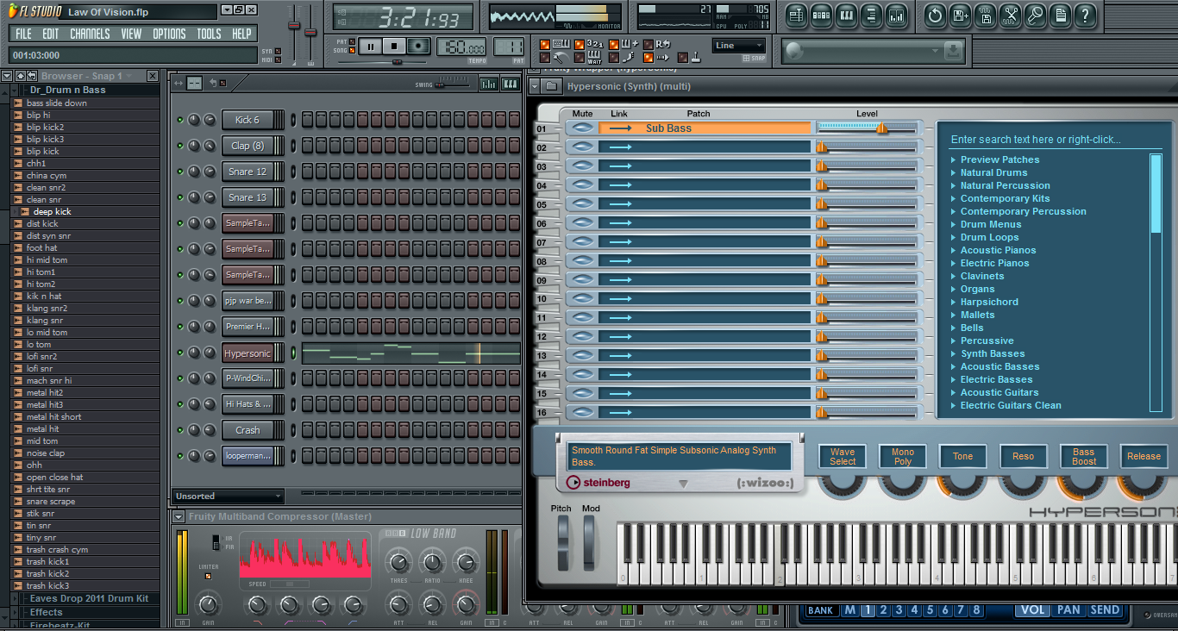Click the play/pause transport button
Viewport: 1178px width, 631px height.
click(371, 47)
